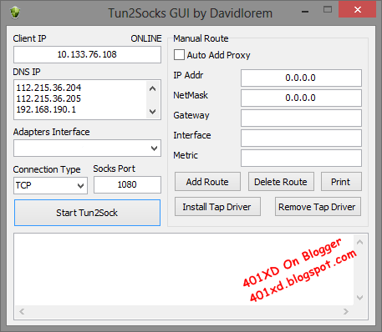Click DNS list scroll down arrow
Viewport: 382px width, 332px height.
coord(152,112)
